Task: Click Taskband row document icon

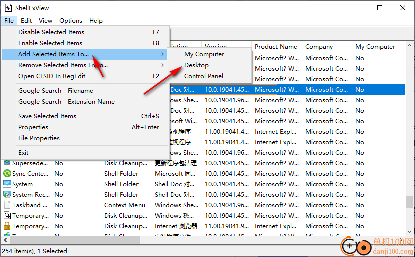Action: point(7,205)
